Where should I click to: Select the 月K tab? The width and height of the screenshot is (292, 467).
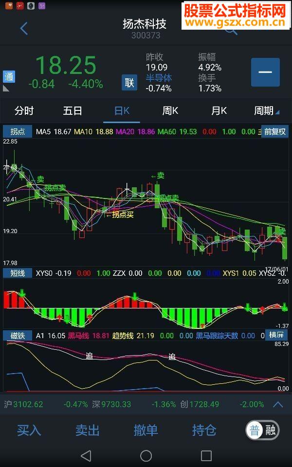[x=219, y=111]
